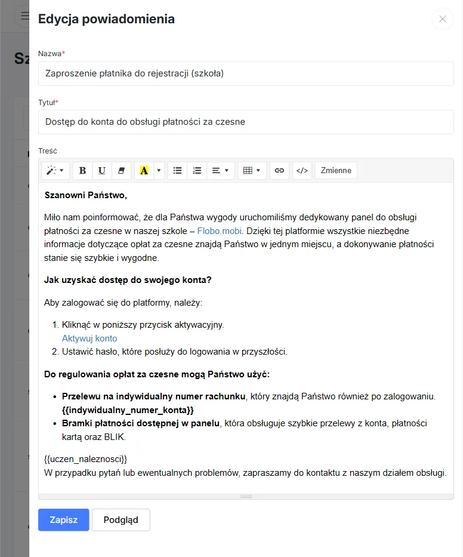Expand the highlight color picker arrow
463x557 pixels.
point(159,170)
